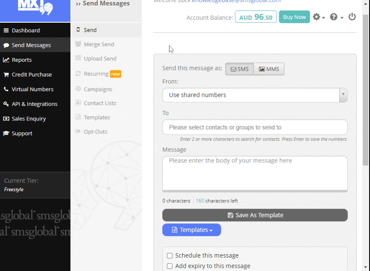Click the power logout icon
Screen dimensions: 370x271
352,17
